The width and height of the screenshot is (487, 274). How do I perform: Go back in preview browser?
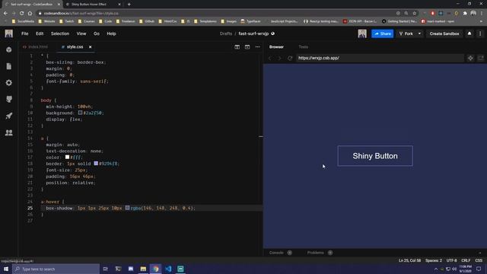click(269, 58)
